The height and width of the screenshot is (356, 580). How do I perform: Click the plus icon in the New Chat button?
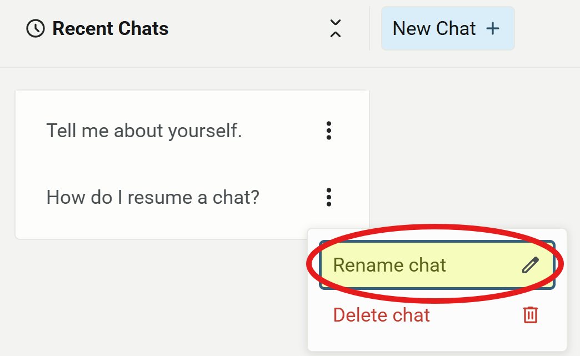(x=493, y=28)
